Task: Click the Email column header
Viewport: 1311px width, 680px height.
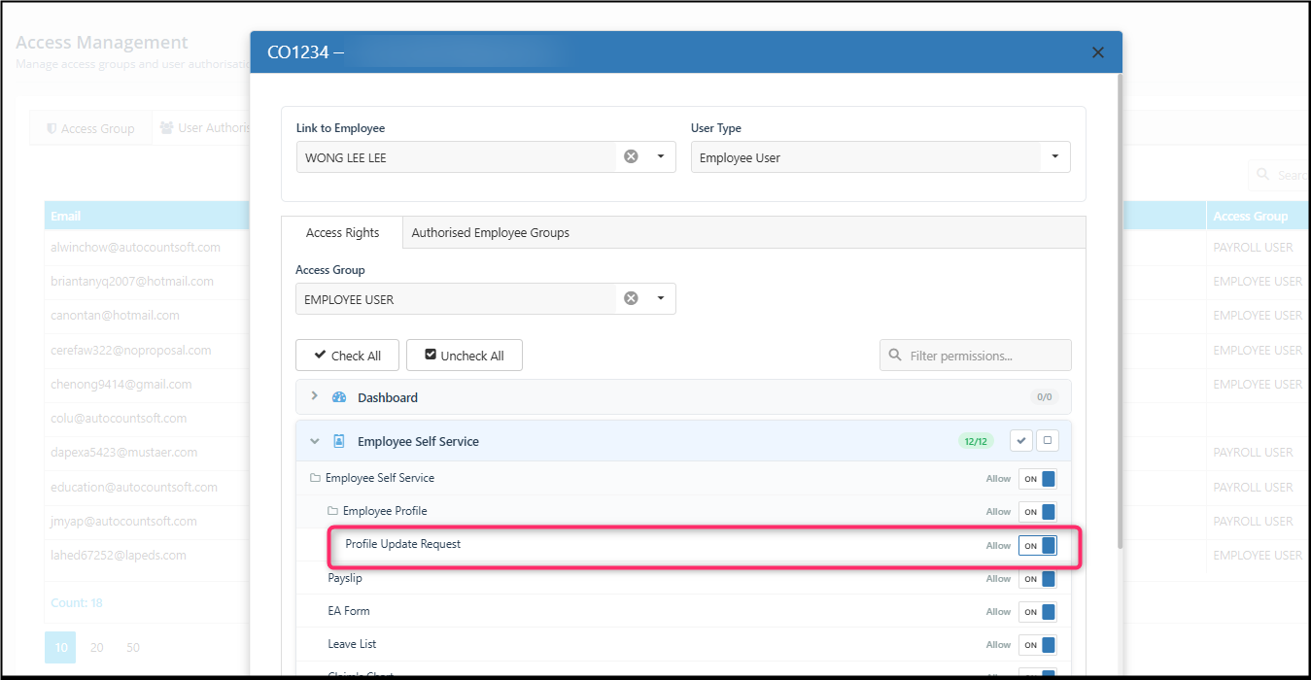Action: 147,216
